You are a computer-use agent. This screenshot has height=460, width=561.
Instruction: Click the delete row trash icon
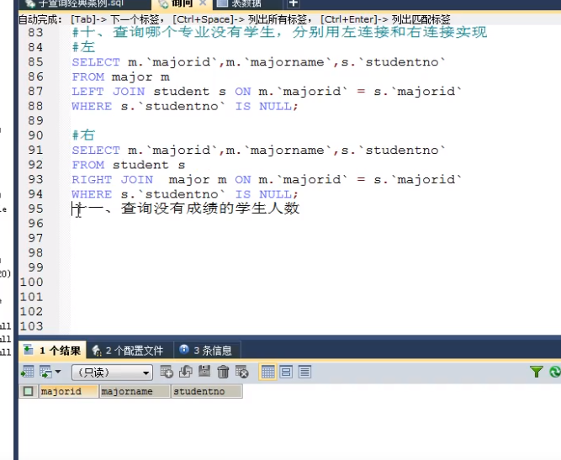point(223,372)
